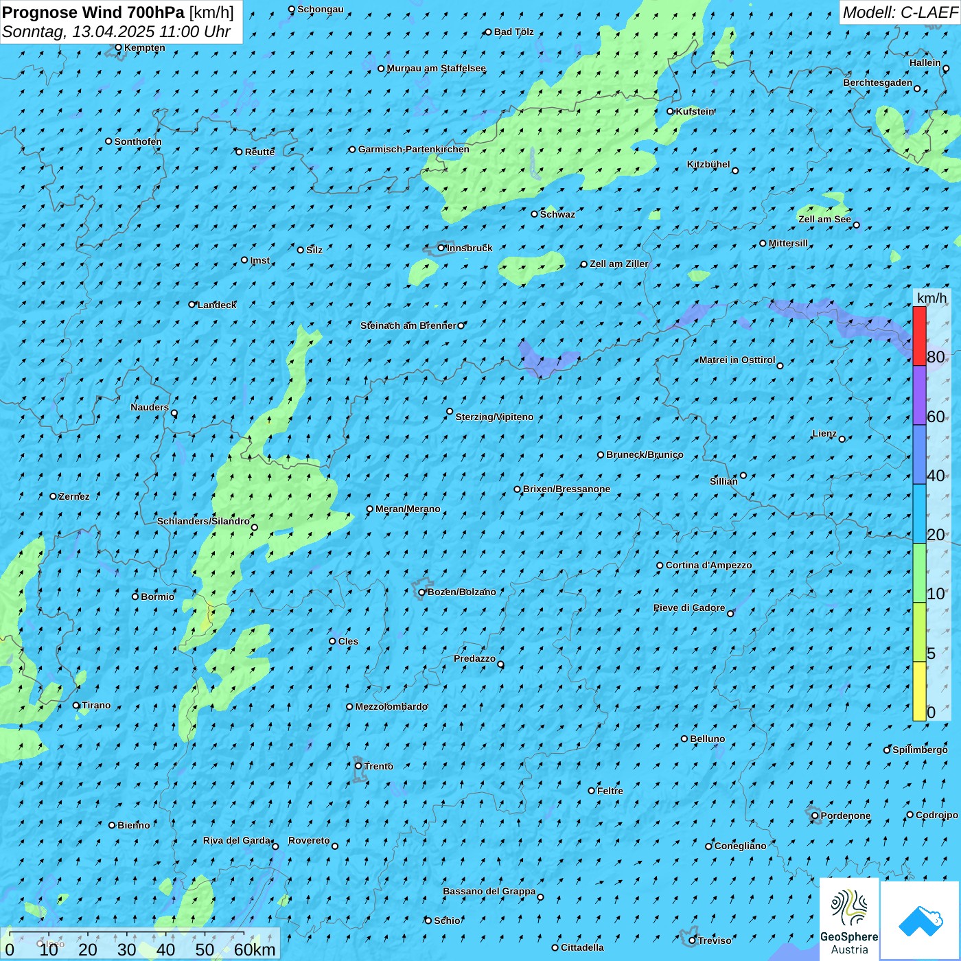
Task: Click the 'Nauders' label
Action: pos(150,407)
